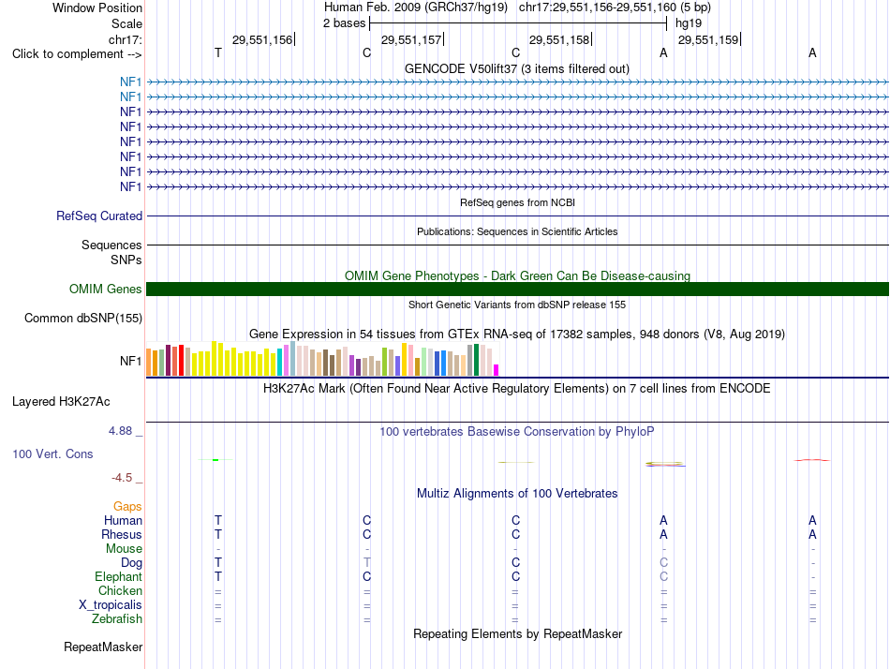Image resolution: width=890 pixels, height=669 pixels.
Task: Click 'Multiz Alignments of 100 Vertebrates' title
Action: coord(517,494)
